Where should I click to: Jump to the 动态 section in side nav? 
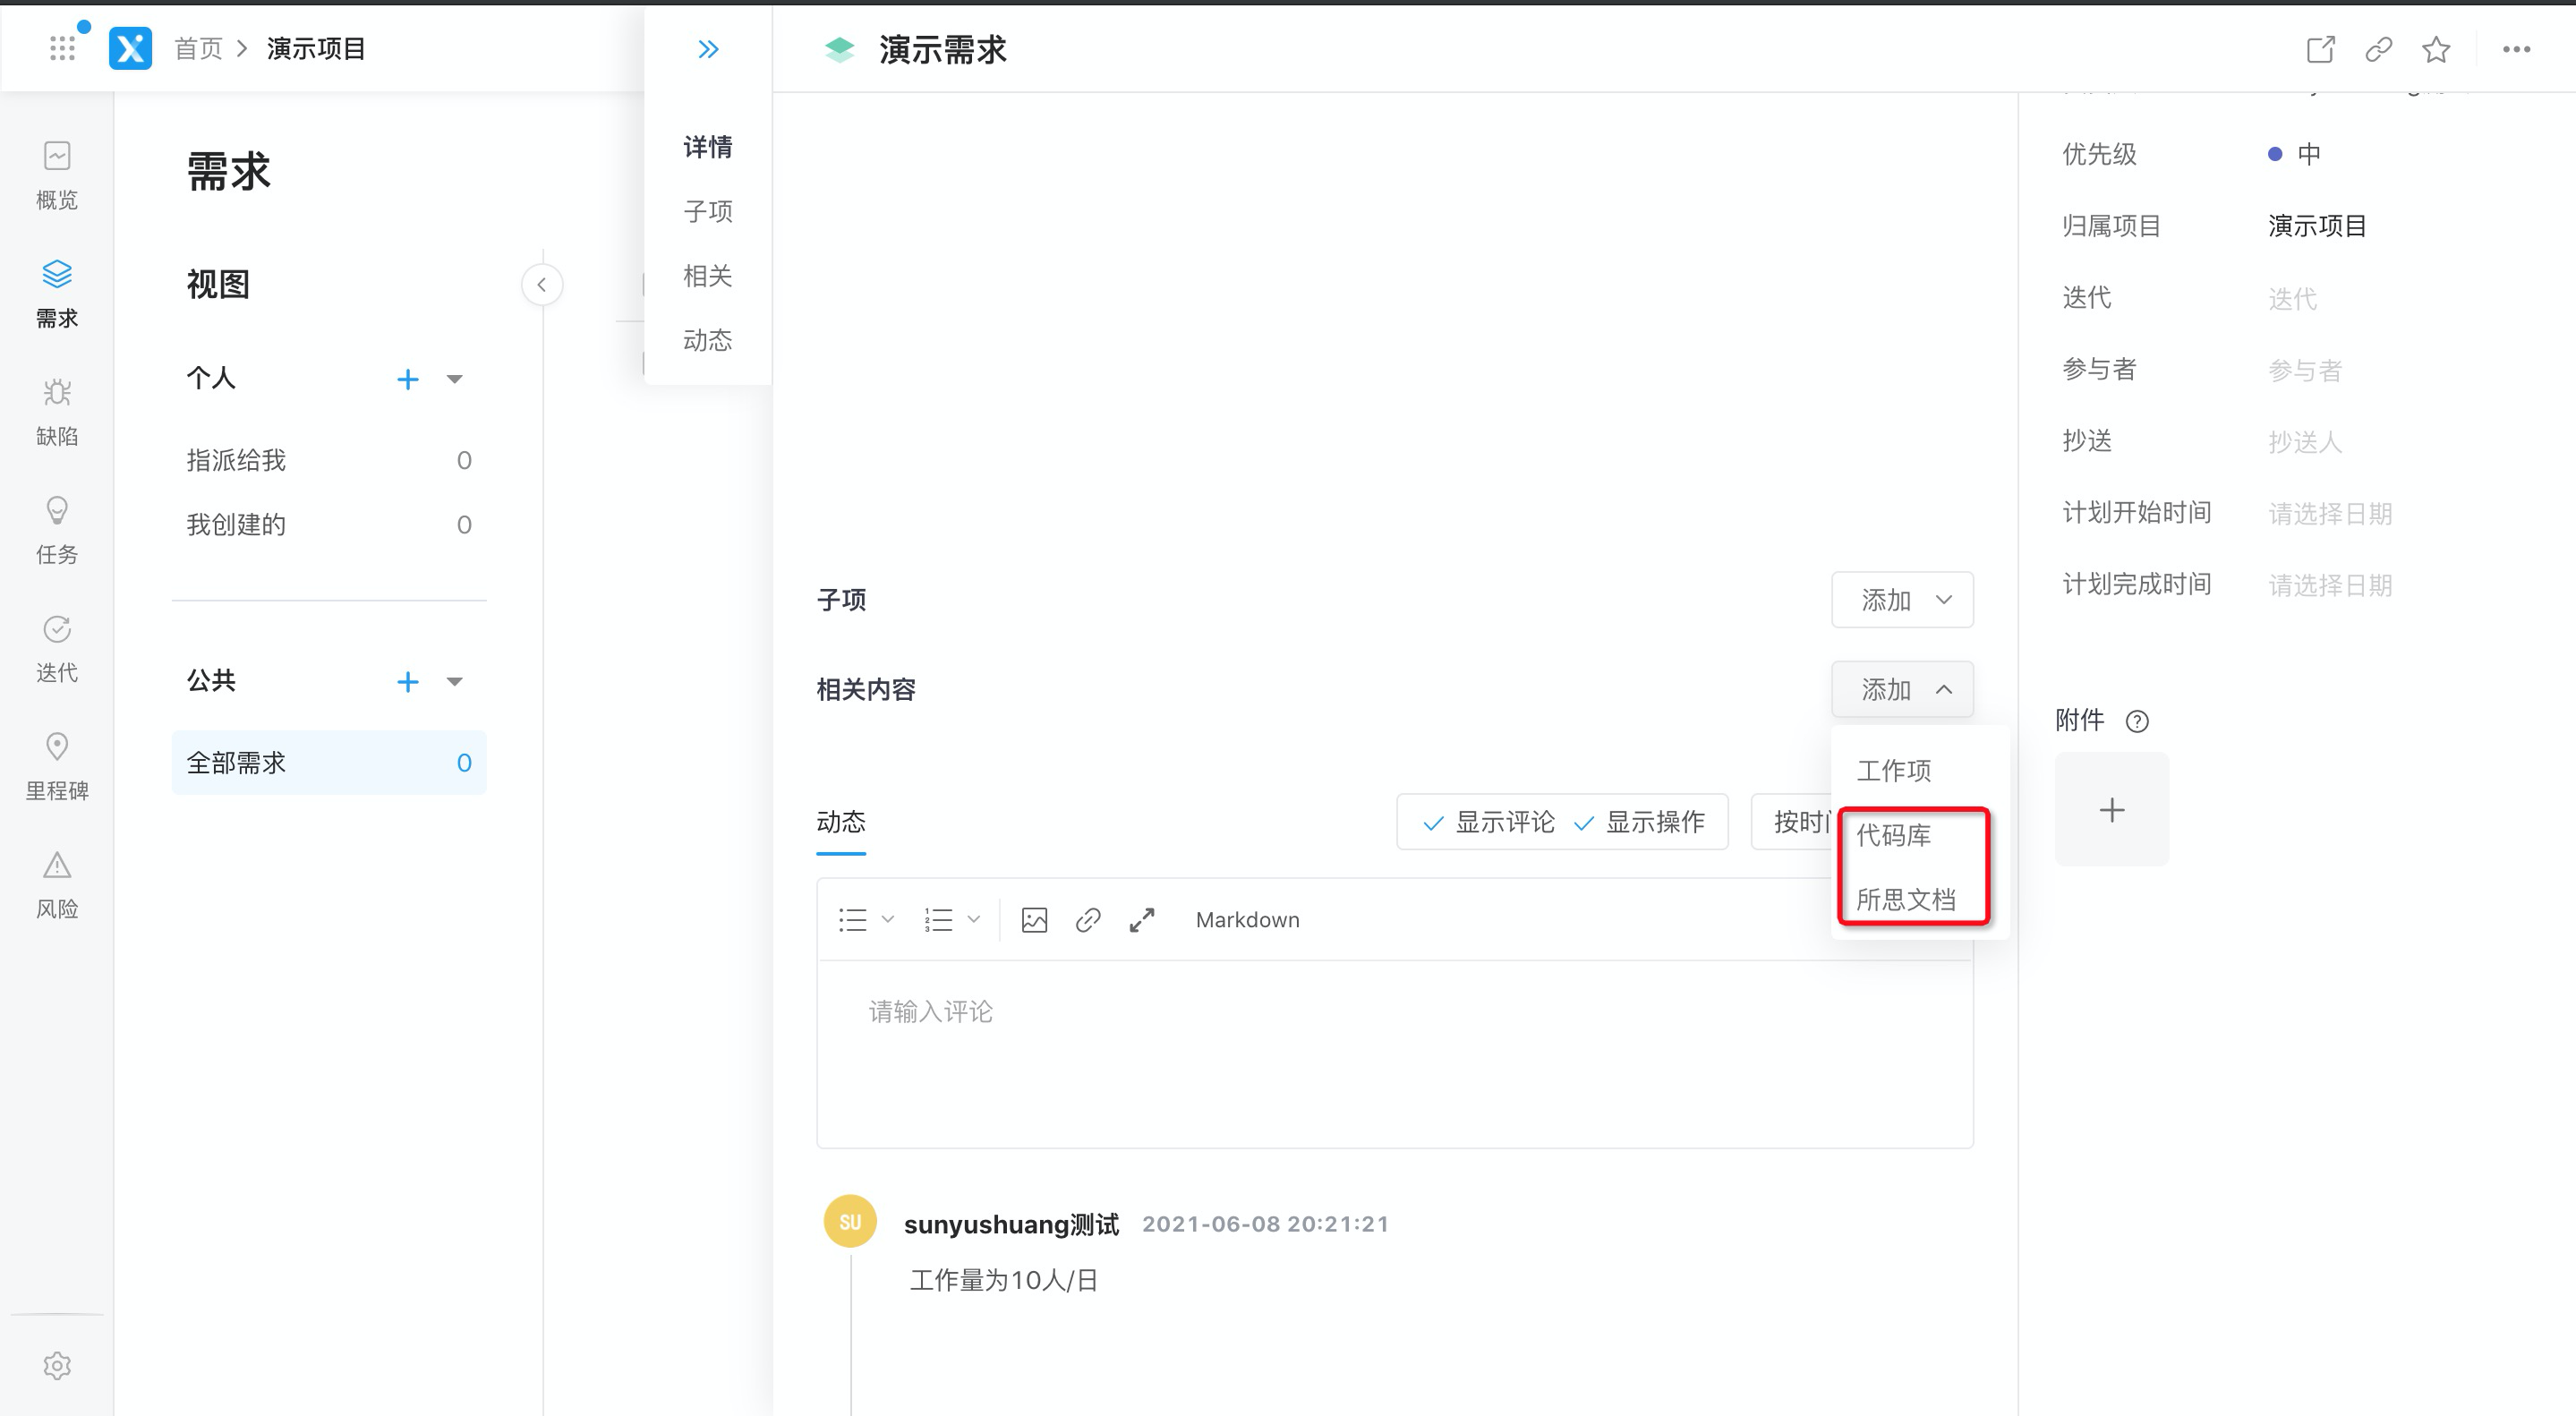coord(708,340)
